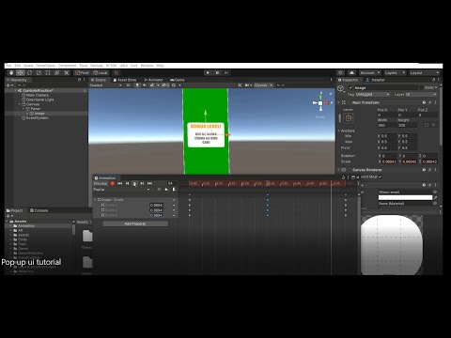
Task: Go to next keyframe in Animation
Action: click(x=142, y=183)
